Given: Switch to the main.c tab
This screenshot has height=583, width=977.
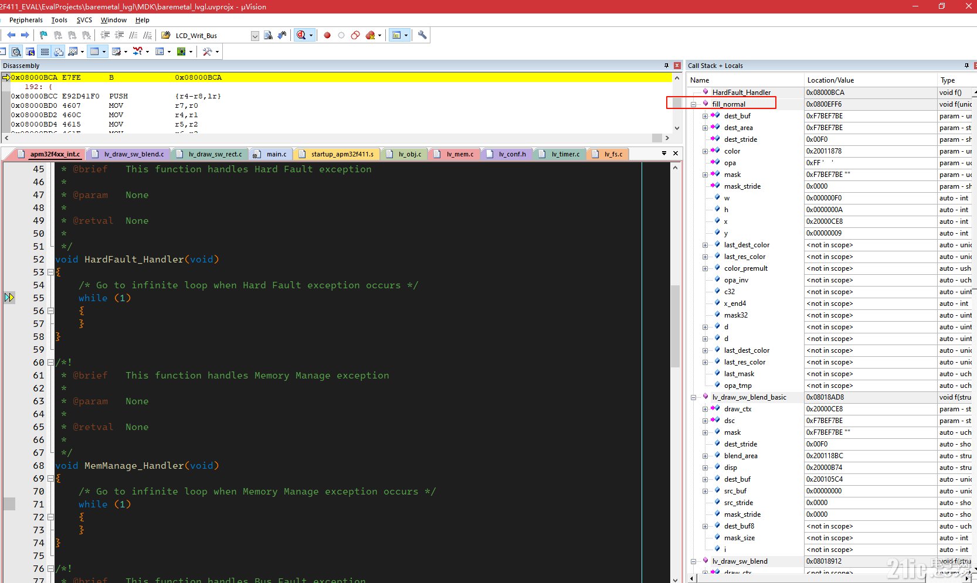Looking at the screenshot, I should (x=270, y=154).
